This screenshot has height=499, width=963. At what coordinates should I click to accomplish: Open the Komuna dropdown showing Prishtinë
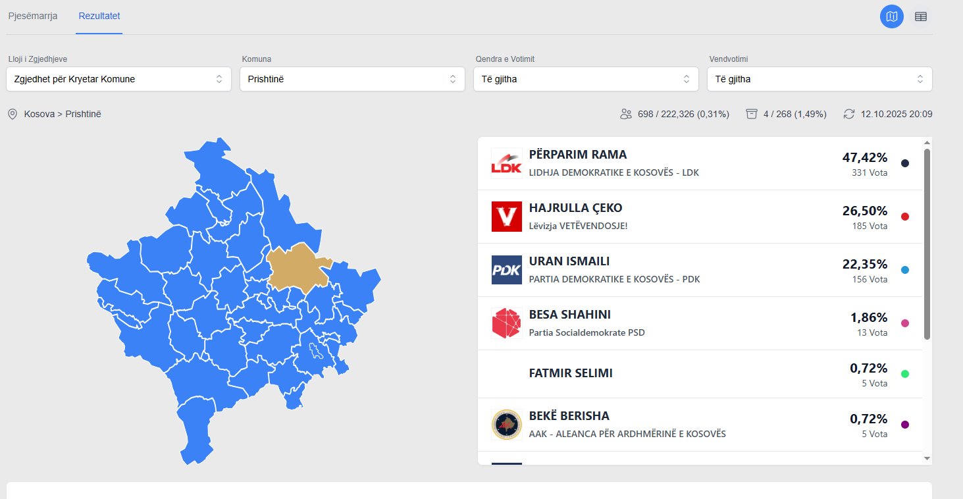click(352, 79)
